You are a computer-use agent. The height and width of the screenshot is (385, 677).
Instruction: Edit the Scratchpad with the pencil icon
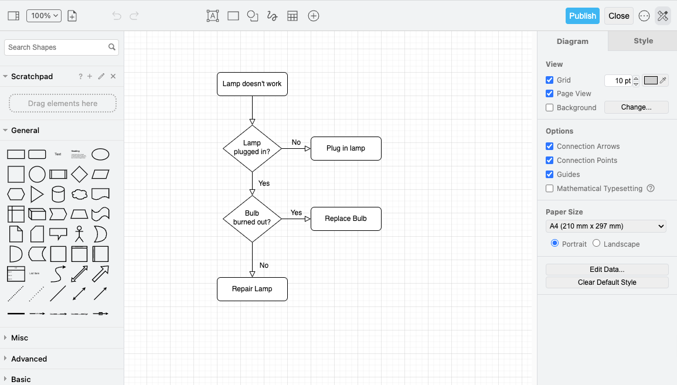click(101, 76)
